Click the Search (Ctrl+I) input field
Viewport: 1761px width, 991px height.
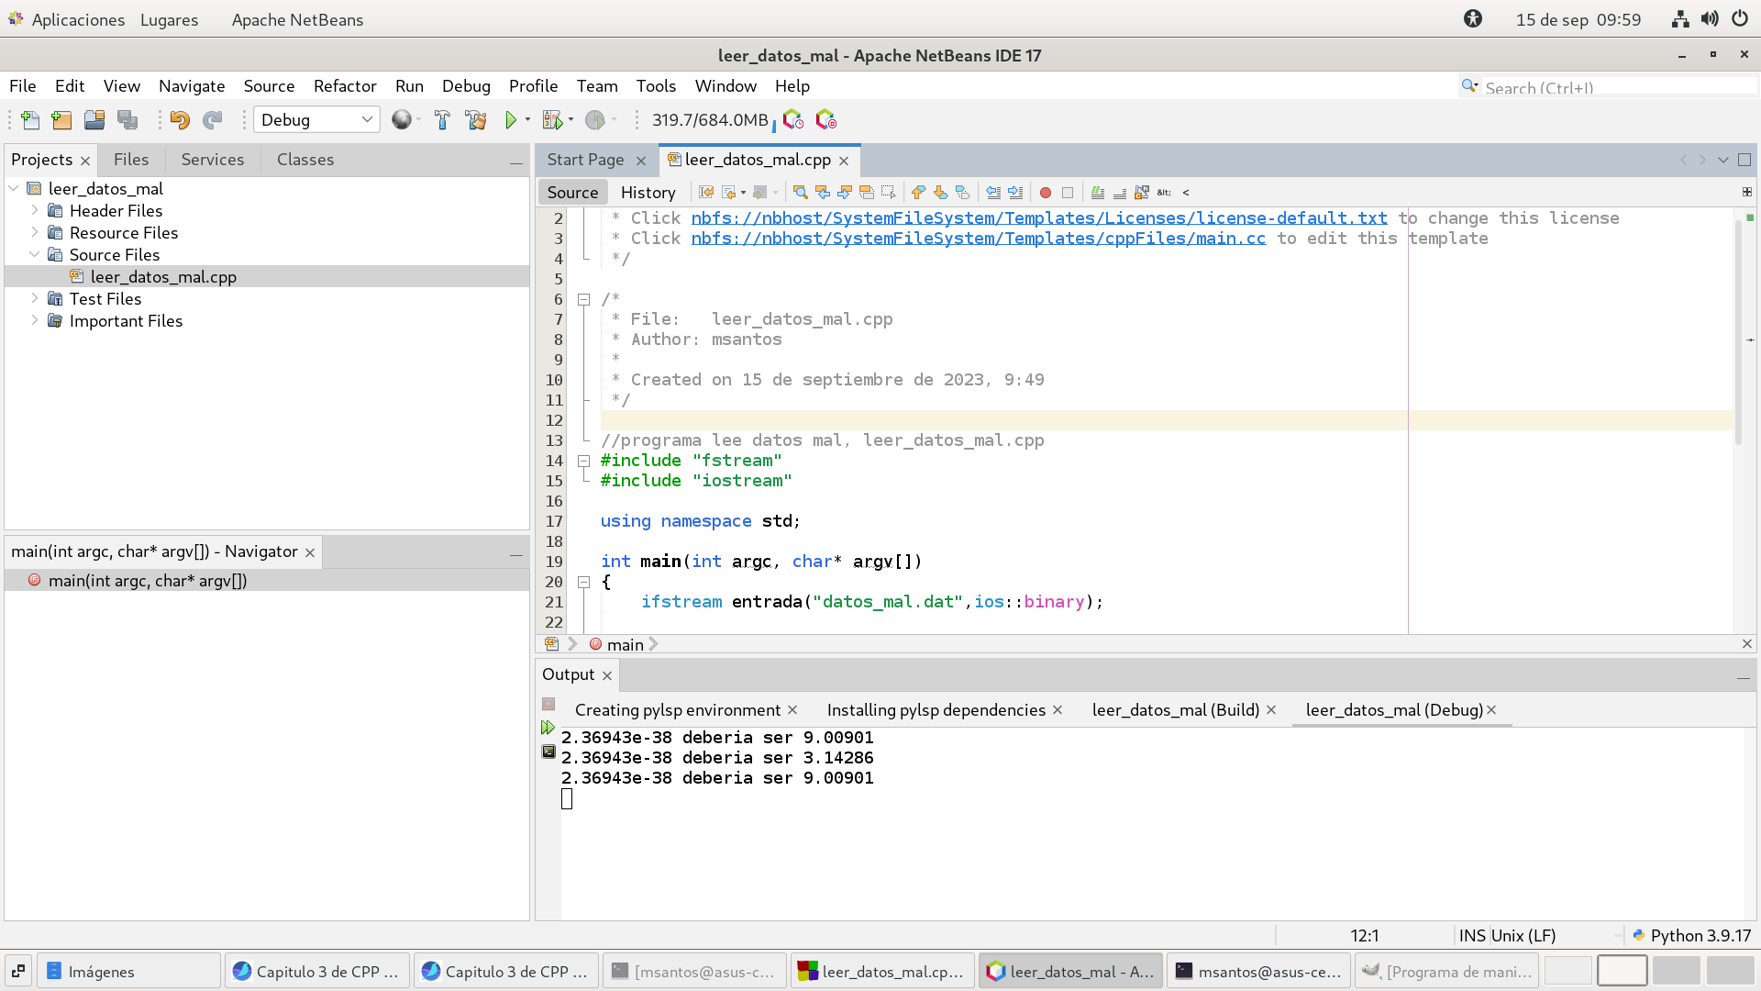[x=1614, y=87]
